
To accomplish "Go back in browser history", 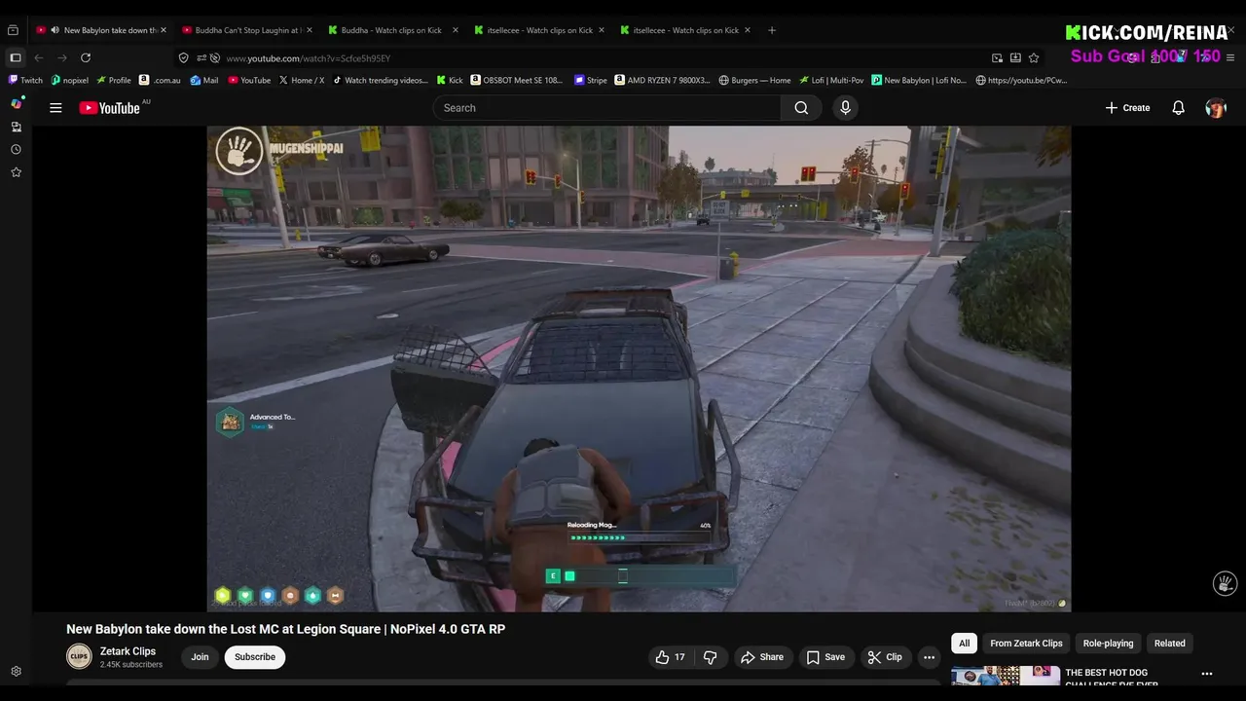I will [x=39, y=58].
